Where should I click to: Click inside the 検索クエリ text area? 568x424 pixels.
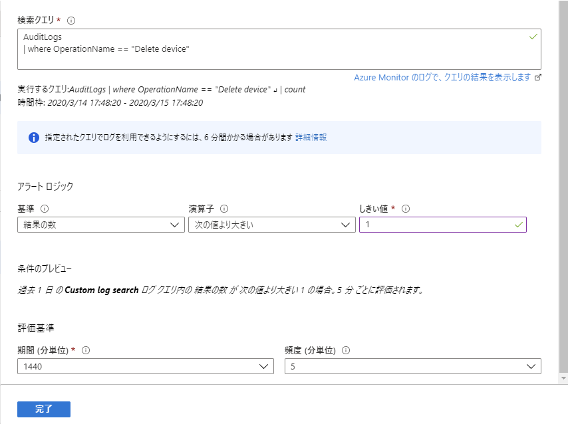pos(279,49)
